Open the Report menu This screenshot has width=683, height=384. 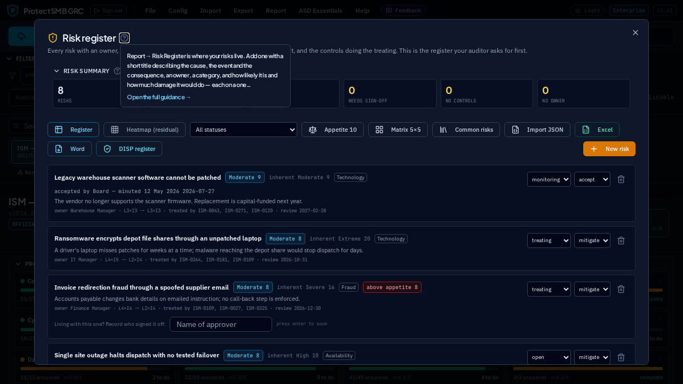[276, 11]
